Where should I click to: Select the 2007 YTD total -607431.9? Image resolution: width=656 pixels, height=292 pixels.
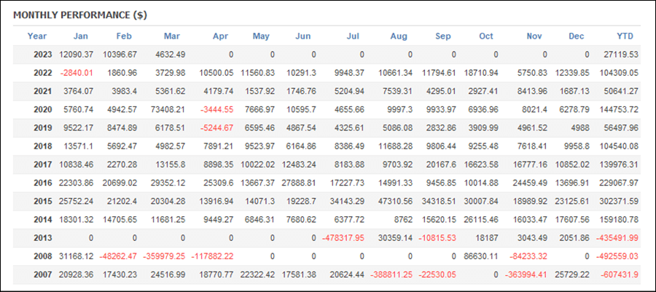tap(619, 275)
